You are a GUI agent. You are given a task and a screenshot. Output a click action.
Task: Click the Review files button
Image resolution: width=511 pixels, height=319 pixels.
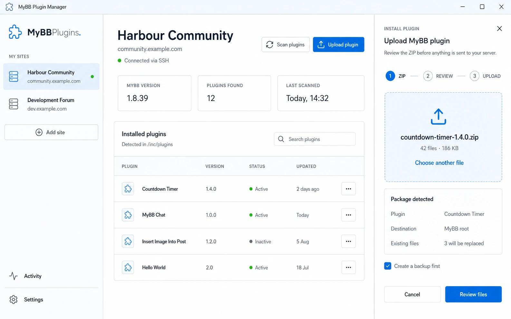pyautogui.click(x=473, y=294)
